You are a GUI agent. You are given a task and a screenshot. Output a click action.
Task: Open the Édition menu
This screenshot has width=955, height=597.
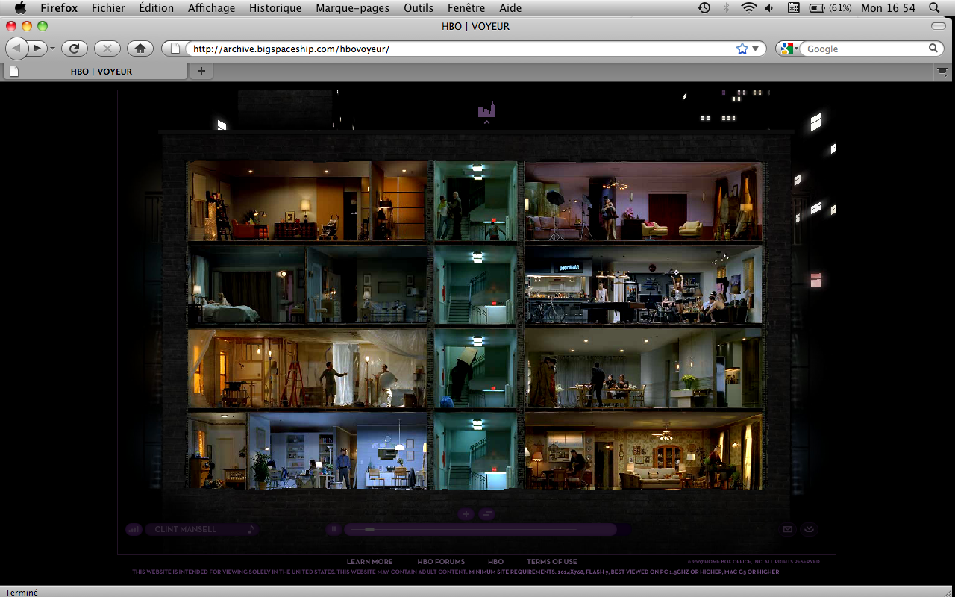coord(156,8)
